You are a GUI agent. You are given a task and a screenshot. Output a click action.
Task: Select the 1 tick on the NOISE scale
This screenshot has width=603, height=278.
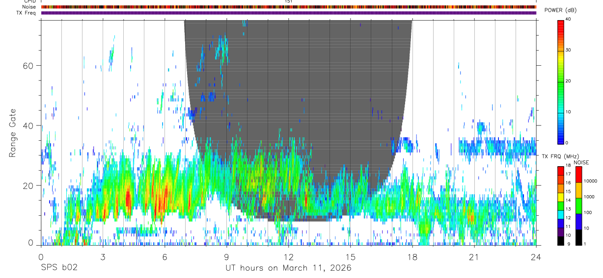[585, 244]
